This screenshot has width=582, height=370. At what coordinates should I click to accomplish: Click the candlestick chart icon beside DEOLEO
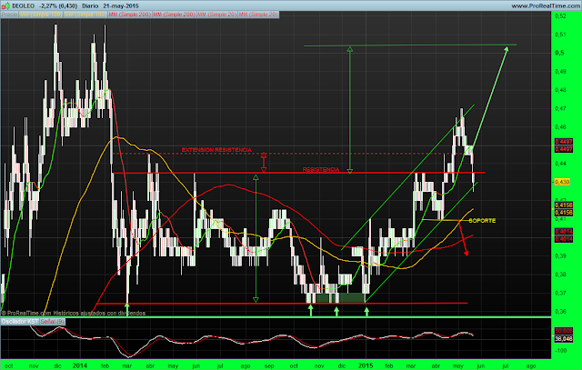[x=5, y=5]
